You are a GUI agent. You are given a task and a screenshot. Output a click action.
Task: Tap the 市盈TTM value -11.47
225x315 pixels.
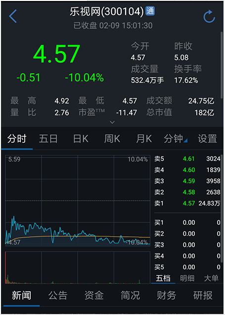tap(127, 113)
